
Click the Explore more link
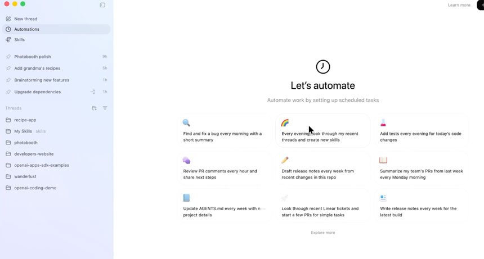click(x=322, y=233)
